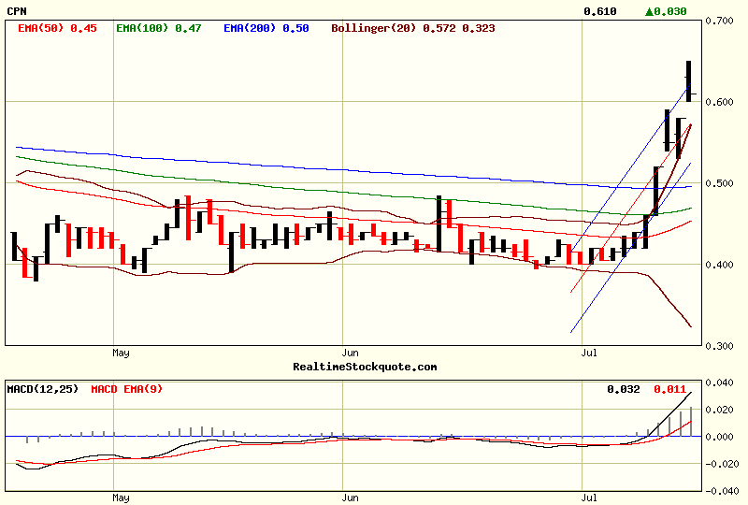The height and width of the screenshot is (505, 748).
Task: Click the May label under MACD panel
Action: 121,498
